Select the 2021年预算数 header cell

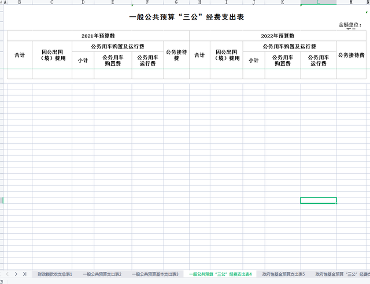[98, 36]
